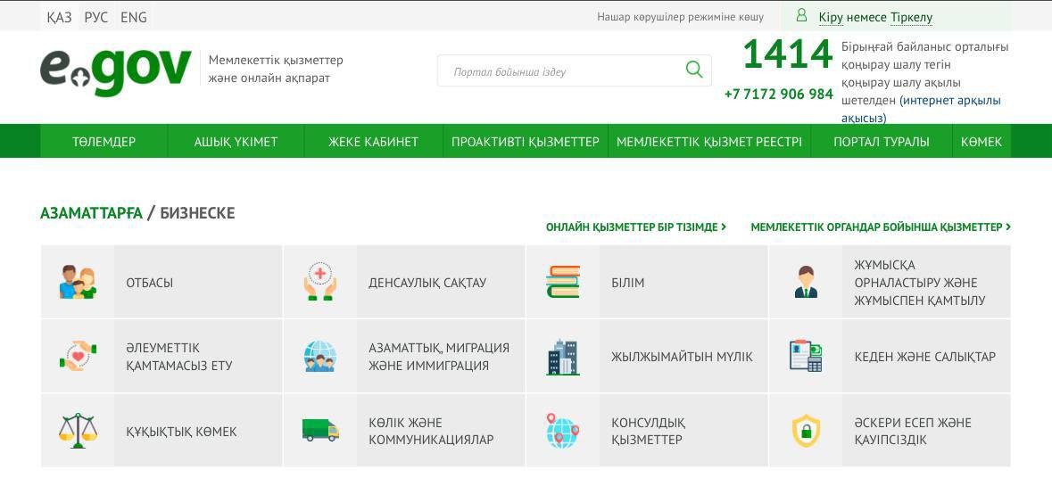Open the интернет арқылы ақысыз link
Screen dimensions: 1052x503
[921, 109]
